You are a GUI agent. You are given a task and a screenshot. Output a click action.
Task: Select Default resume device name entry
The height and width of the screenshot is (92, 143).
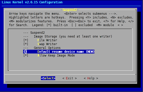tap(59, 52)
